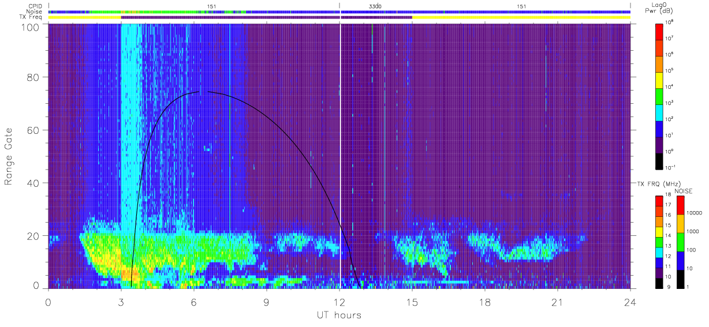
Task: Click the '6' tick on UT hours axis
Action: (x=194, y=302)
